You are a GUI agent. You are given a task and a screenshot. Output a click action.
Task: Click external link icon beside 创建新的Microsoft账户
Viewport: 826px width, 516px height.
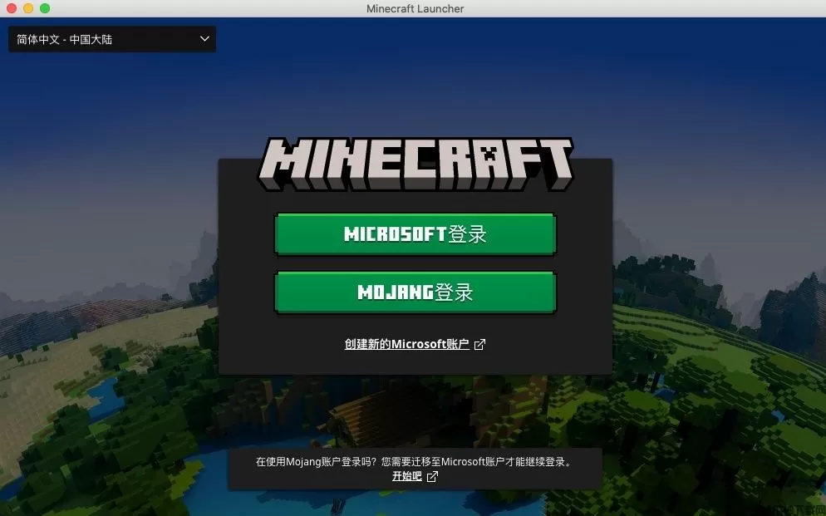point(479,345)
